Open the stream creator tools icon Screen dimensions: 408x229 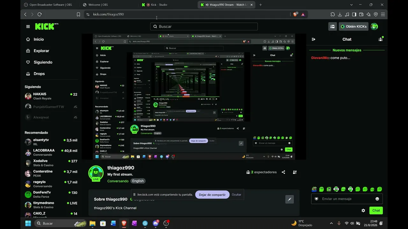click(x=295, y=172)
